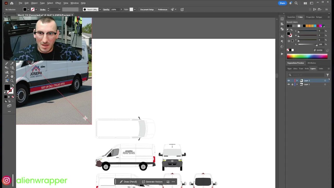
Task: Open fill color dropdown in control bar
Action: pos(28,9)
